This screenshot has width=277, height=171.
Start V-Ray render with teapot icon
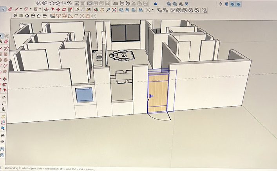click(52, 3)
